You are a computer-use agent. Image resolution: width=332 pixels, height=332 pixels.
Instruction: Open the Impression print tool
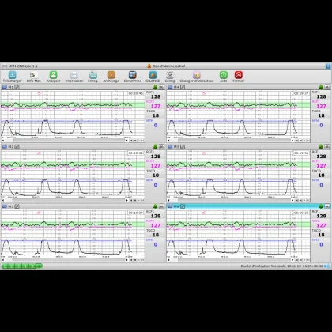pos(74,75)
